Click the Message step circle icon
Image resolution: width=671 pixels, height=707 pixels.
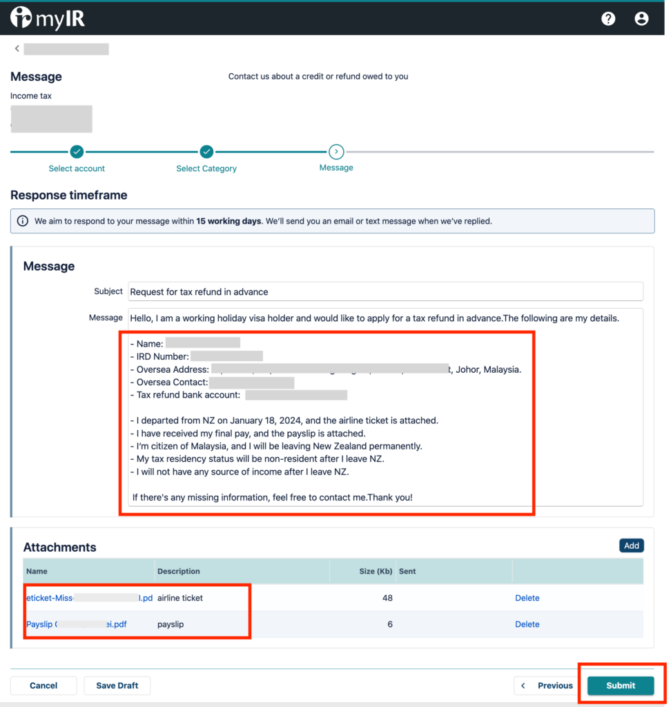336,152
